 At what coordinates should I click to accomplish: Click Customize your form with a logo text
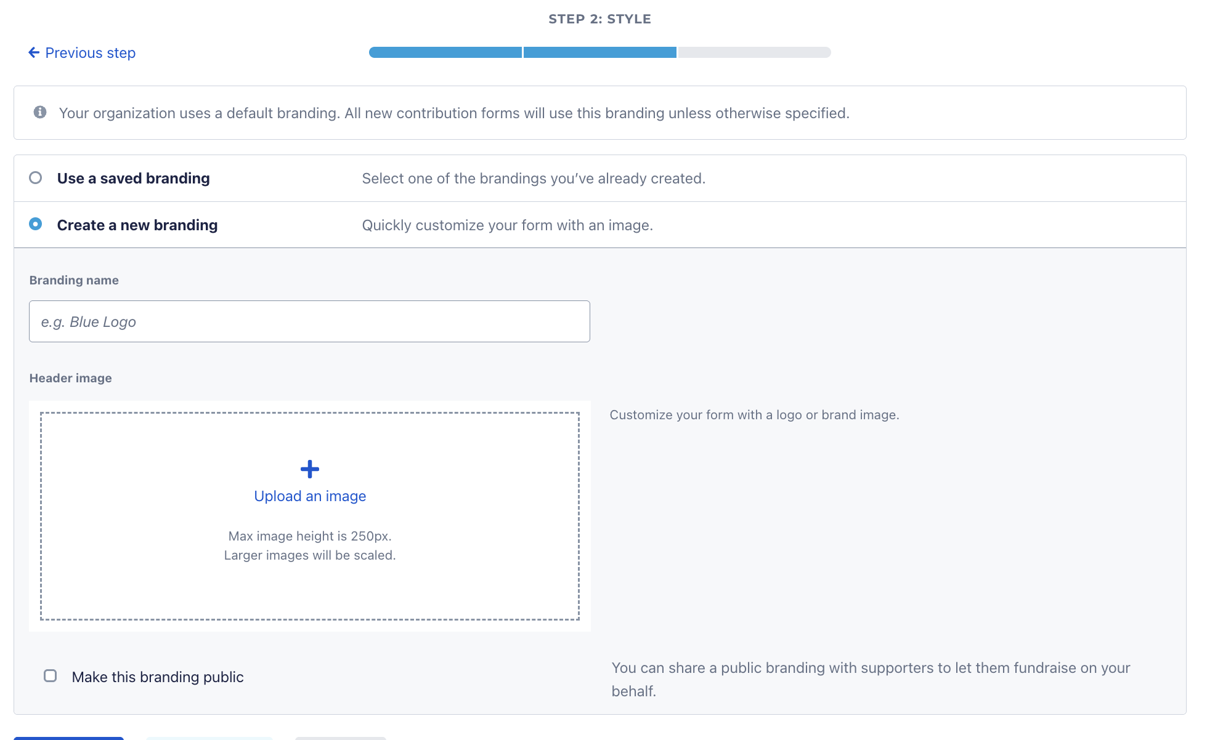click(x=755, y=415)
